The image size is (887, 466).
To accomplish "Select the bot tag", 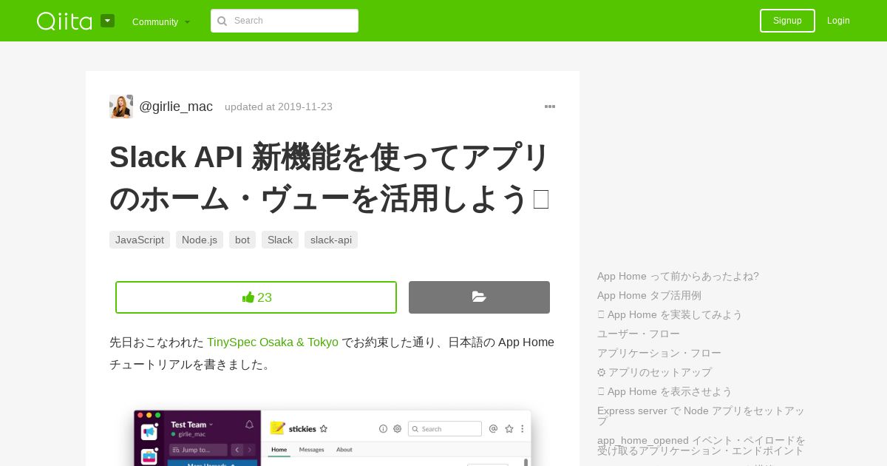I will click(x=242, y=240).
